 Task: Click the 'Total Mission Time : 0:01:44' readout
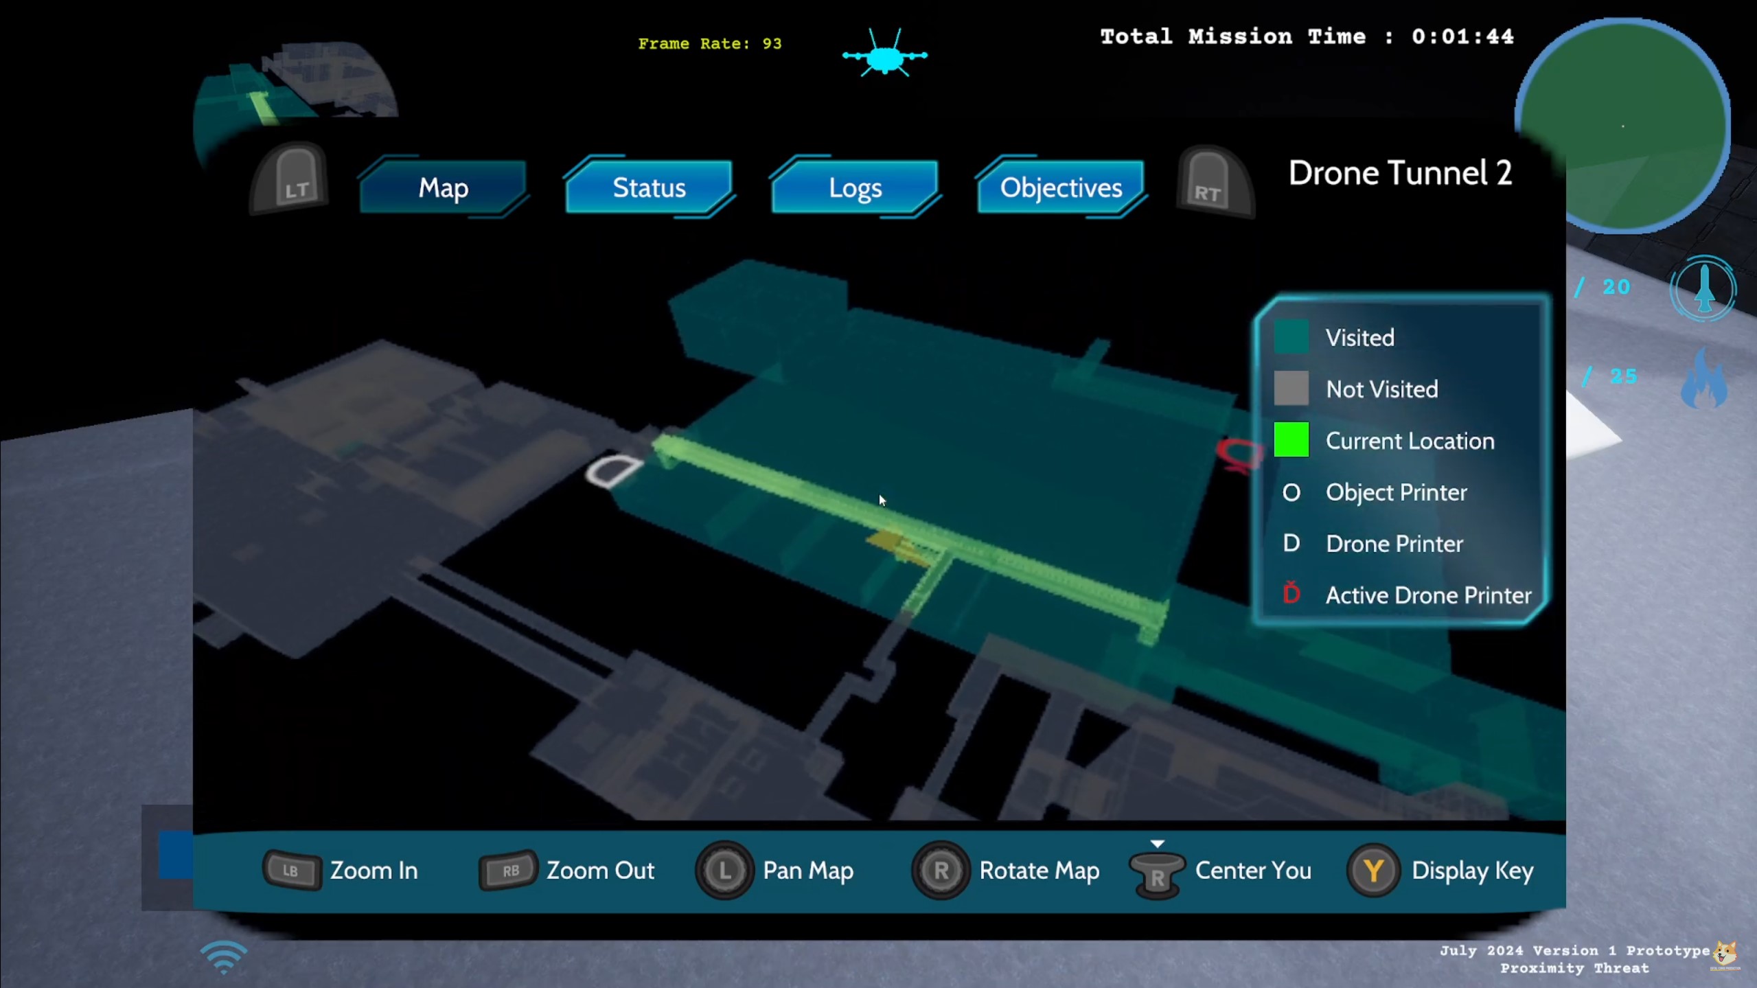(1307, 36)
